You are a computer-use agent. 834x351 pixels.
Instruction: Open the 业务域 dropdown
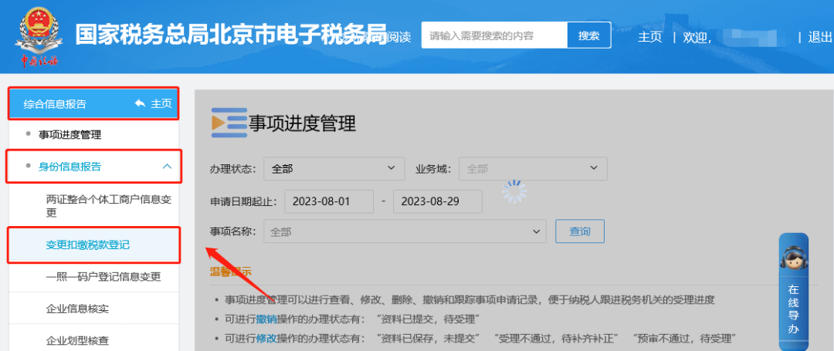tap(533, 169)
